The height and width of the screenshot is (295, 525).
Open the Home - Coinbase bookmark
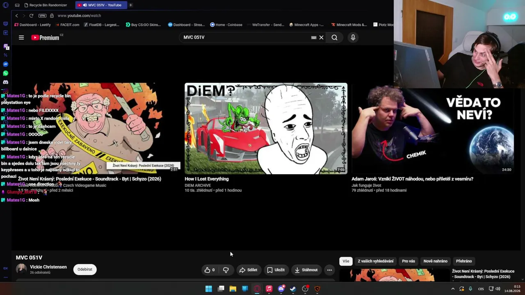click(226, 25)
